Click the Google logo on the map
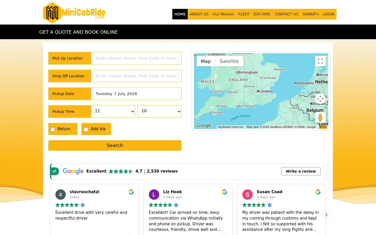Screen dimensions: 376x235 coord(204,126)
